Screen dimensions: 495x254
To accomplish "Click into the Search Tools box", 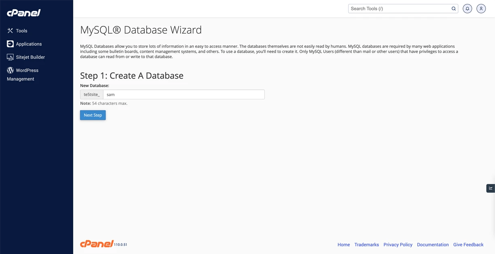I will (x=400, y=9).
